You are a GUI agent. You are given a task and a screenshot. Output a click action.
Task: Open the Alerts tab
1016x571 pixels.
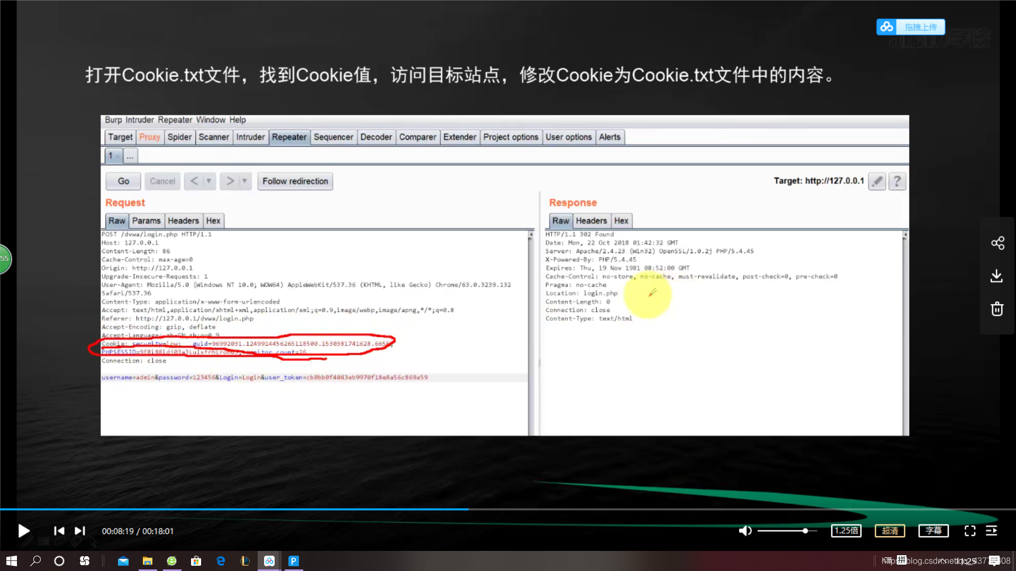pos(610,137)
